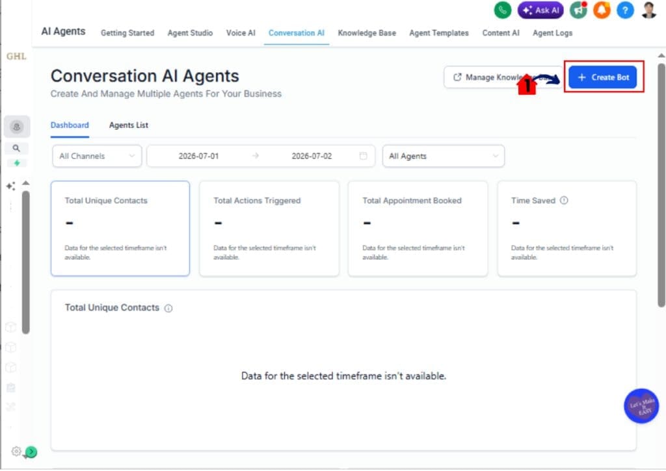The height and width of the screenshot is (471, 666).
Task: Switch to the Voice AI tab
Action: point(241,33)
